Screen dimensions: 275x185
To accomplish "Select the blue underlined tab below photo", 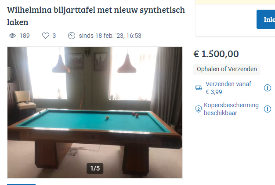I will [x=21, y=184].
